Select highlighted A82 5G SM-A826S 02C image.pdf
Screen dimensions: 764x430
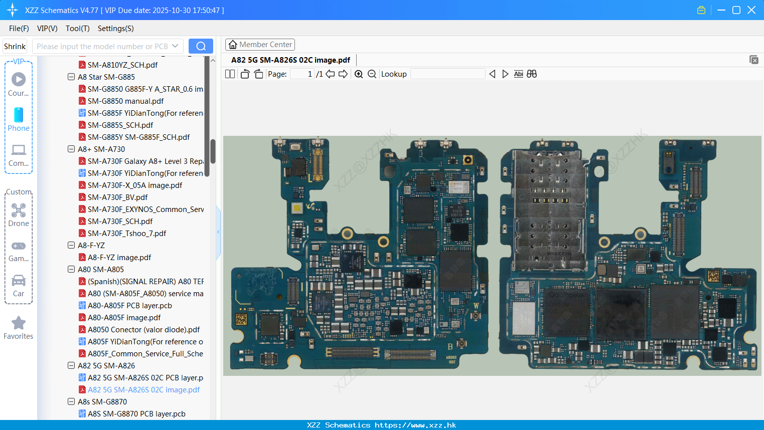(143, 389)
